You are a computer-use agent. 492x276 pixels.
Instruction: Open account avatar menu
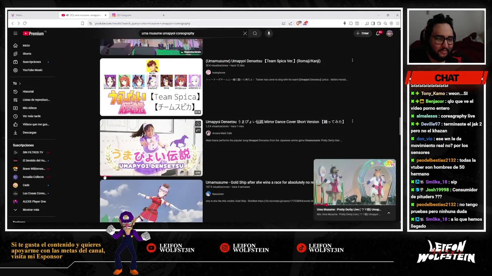coord(389,33)
